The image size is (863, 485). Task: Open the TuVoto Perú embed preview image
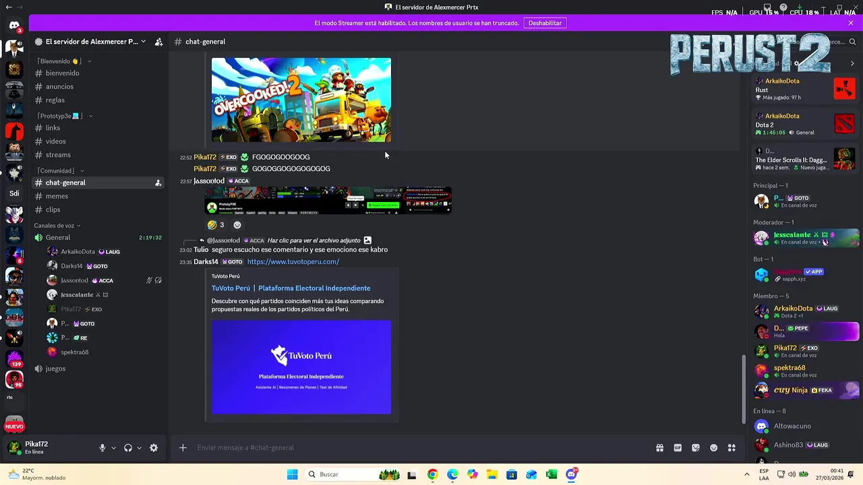point(301,367)
